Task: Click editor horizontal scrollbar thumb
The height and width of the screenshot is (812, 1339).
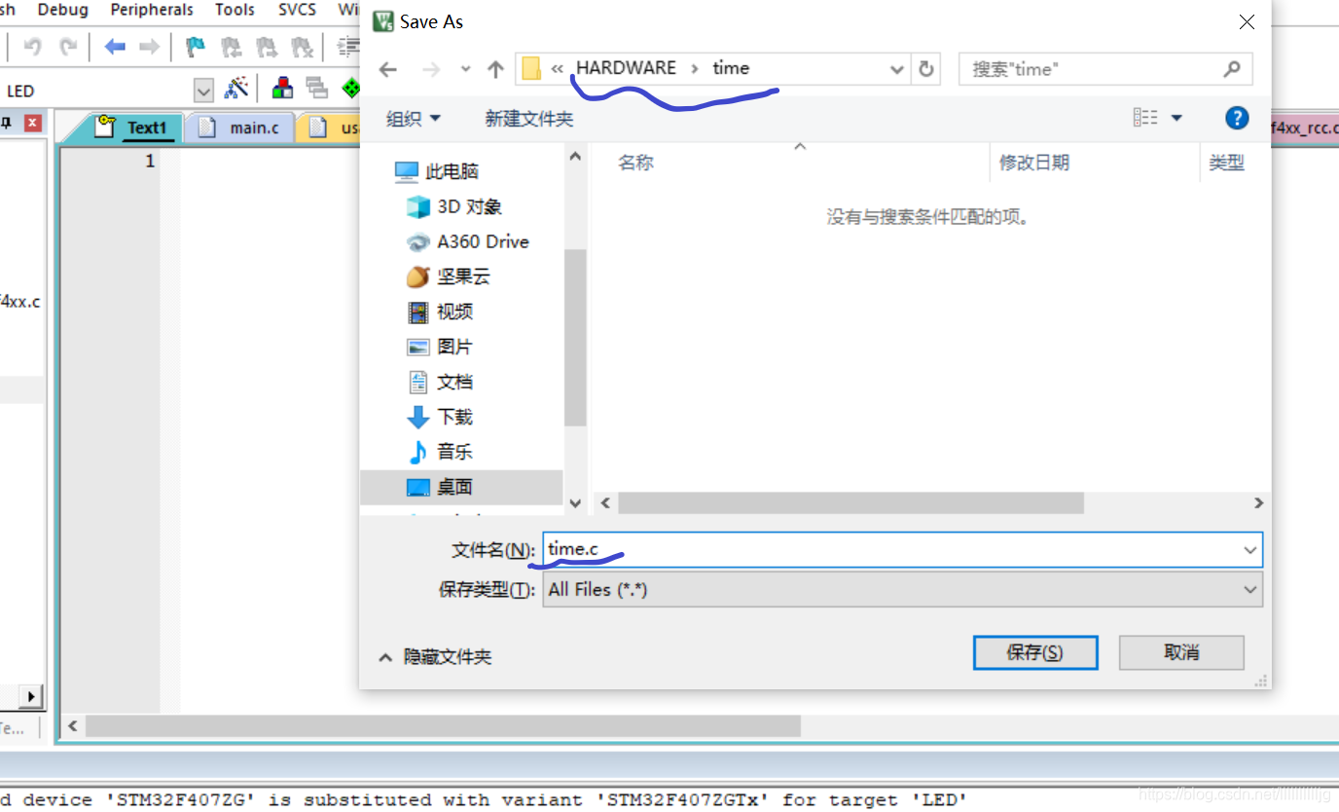Action: tap(443, 726)
